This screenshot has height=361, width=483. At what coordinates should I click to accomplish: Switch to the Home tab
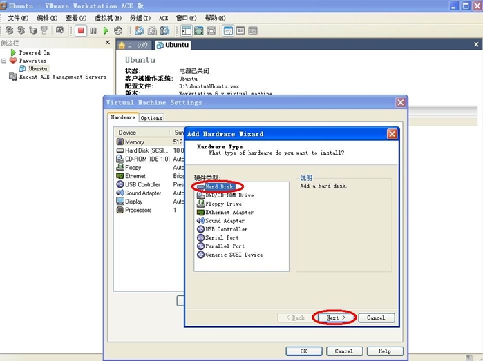[134, 46]
